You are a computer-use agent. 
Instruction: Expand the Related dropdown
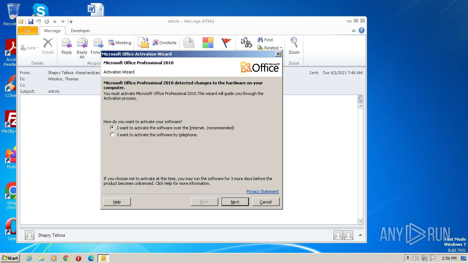pos(270,48)
